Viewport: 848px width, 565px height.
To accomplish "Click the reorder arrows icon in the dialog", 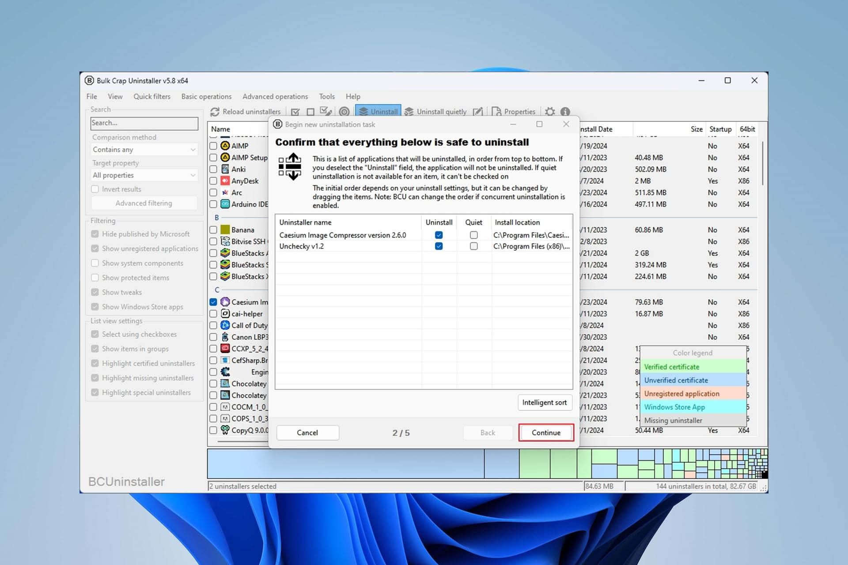I will (290, 167).
